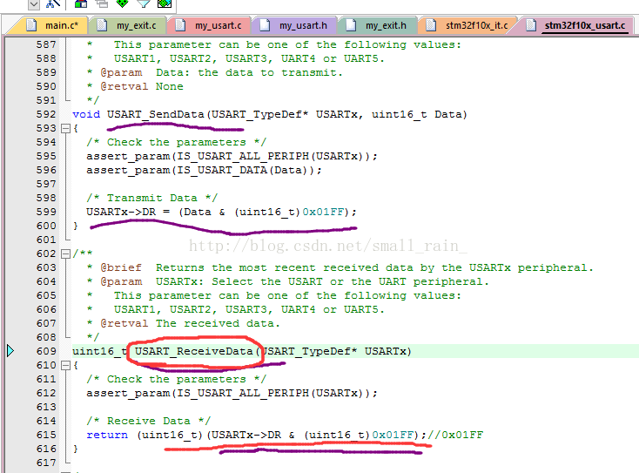Viewport: 639px width, 473px height.
Task: Click line number 592 in the gutter
Action: [46, 114]
